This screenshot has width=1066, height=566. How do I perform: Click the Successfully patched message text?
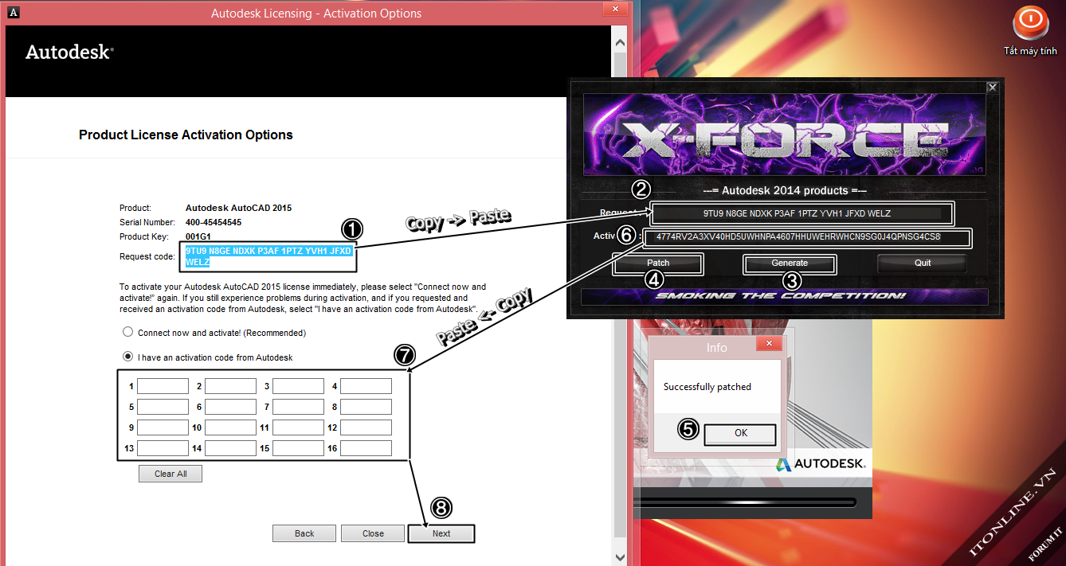tap(707, 387)
